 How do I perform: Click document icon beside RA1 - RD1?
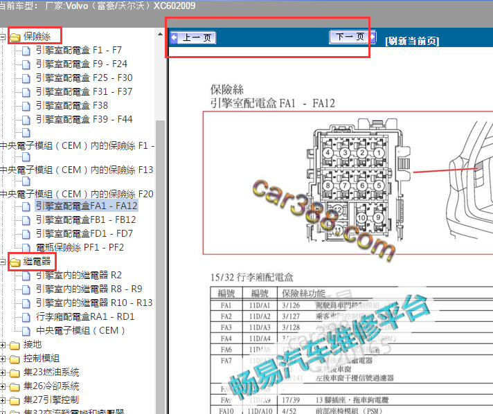(26, 317)
